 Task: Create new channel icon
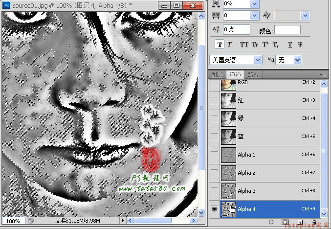300,222
